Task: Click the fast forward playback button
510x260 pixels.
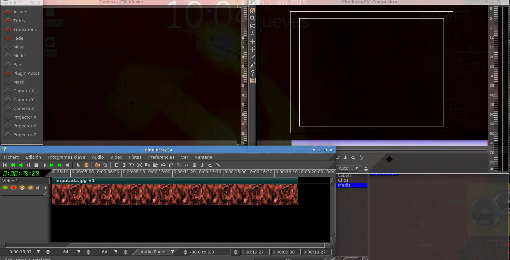Action: click(60, 165)
